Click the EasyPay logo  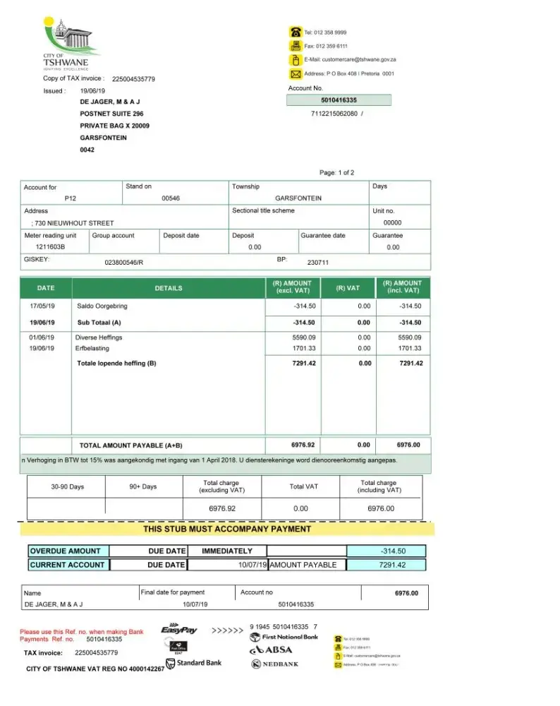point(179,629)
